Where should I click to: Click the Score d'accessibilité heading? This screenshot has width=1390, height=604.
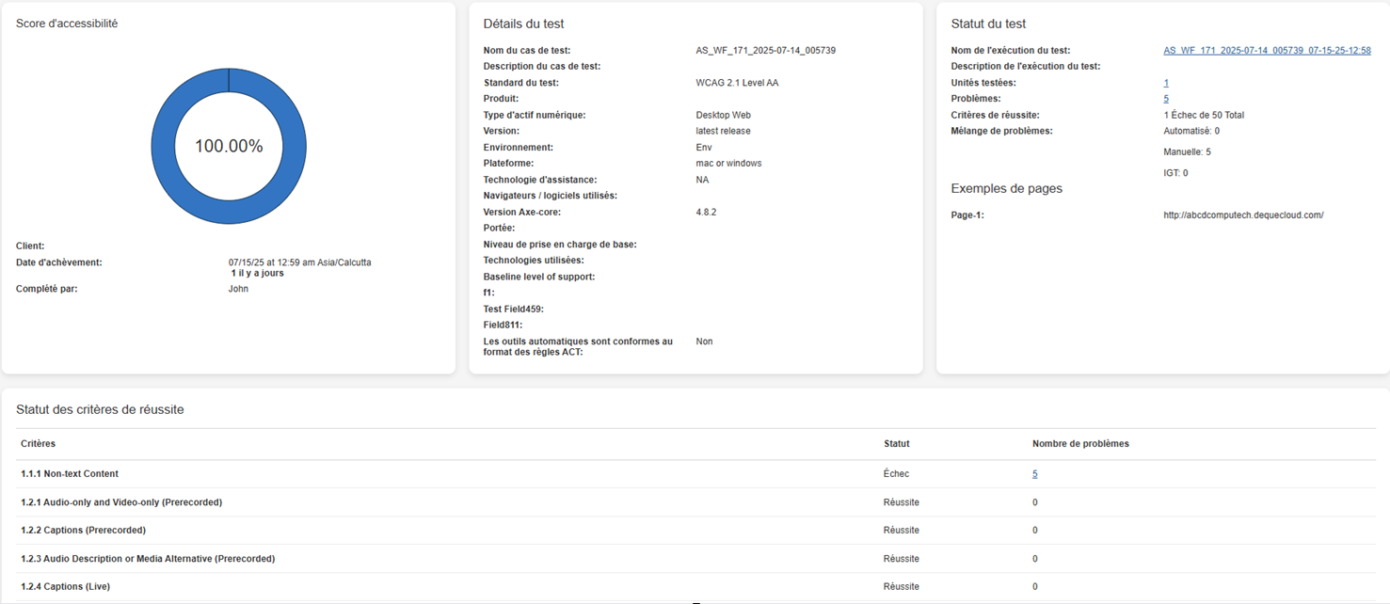67,24
